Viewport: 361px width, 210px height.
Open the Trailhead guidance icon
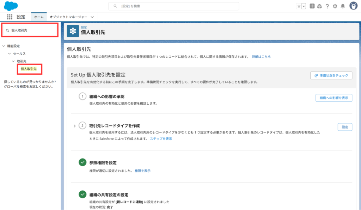tap(319, 6)
